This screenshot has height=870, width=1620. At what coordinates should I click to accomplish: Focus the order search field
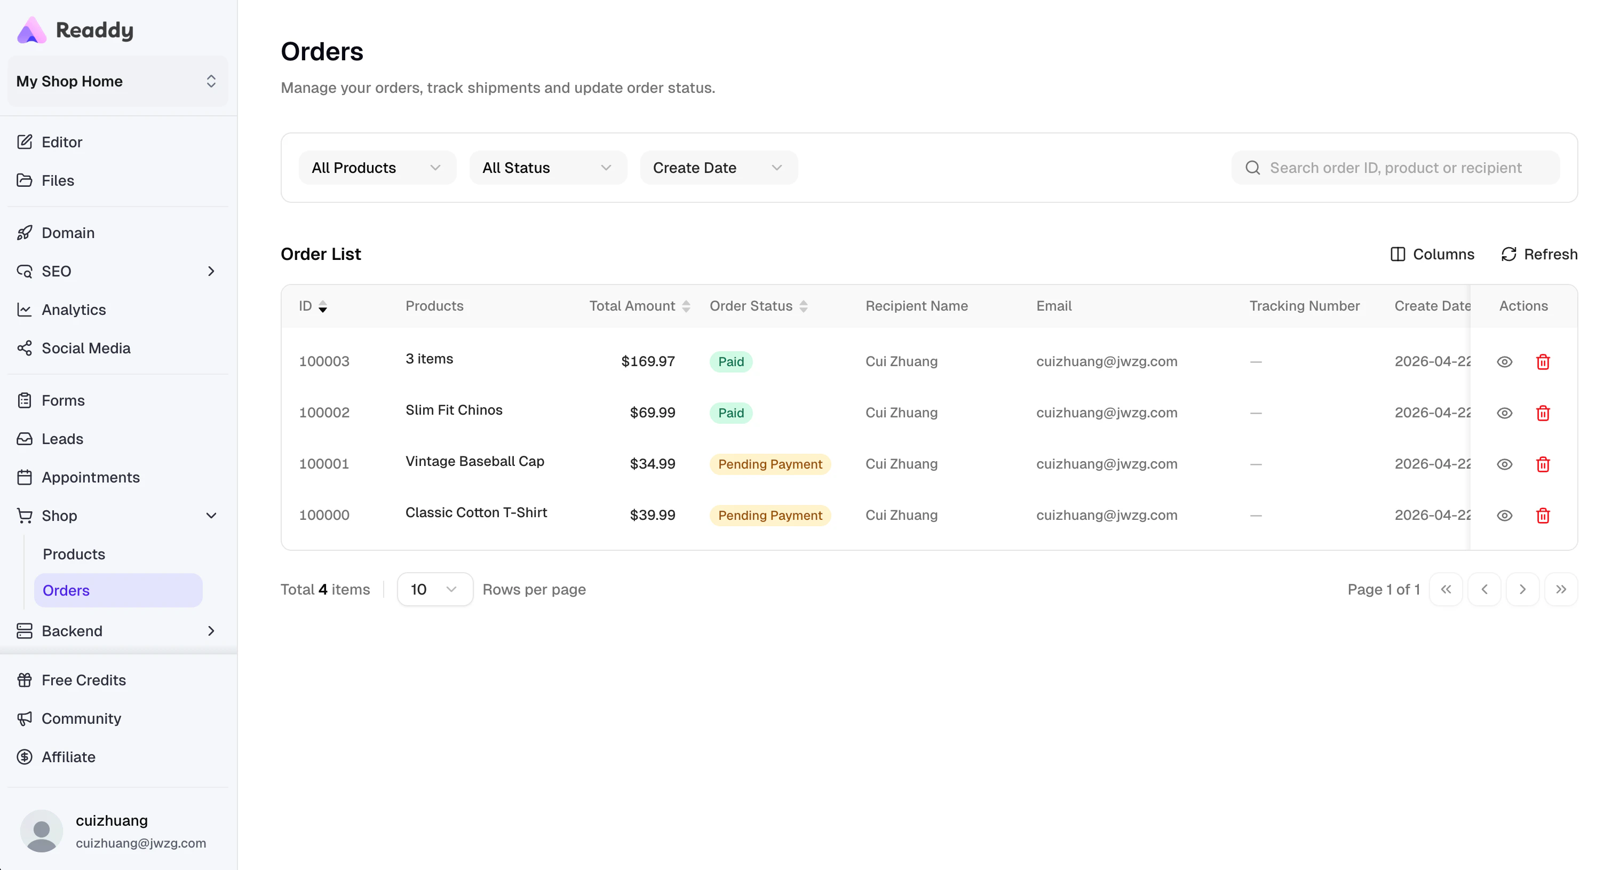tap(1395, 168)
